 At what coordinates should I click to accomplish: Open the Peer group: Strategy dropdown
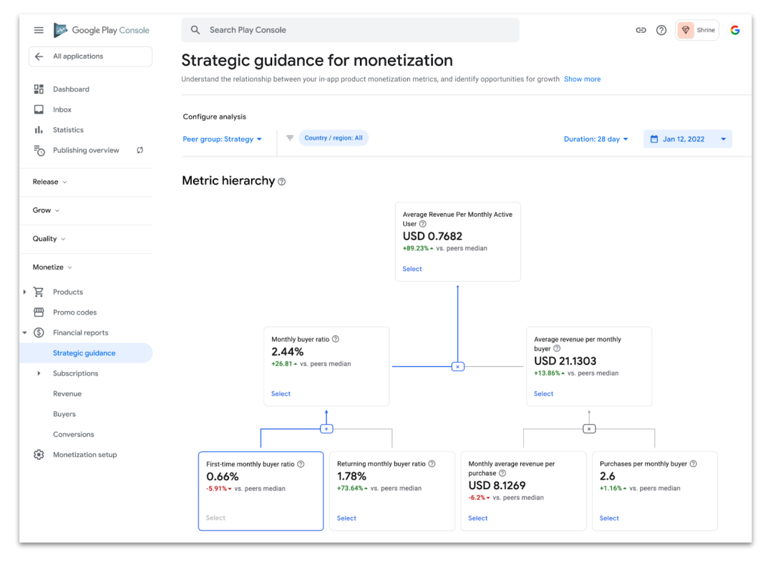point(223,139)
